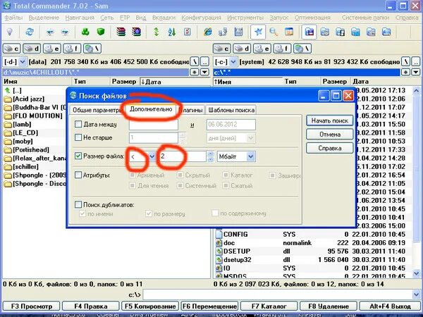Toggle the 'Скрытый' attribute checkbox
The width and height of the screenshot is (423, 317).
[x=180, y=175]
